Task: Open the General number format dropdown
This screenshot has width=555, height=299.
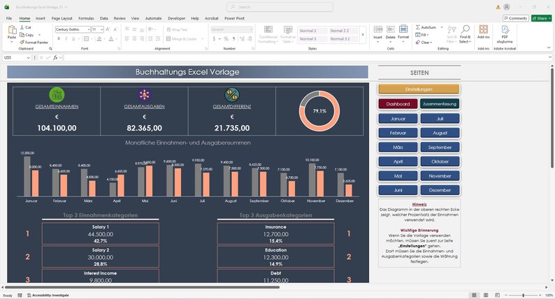Action: [x=251, y=30]
